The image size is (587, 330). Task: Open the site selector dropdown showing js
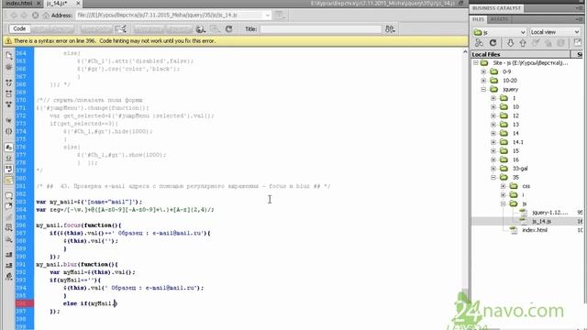(499, 32)
